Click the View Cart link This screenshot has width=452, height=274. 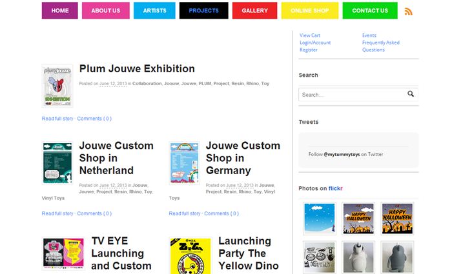[x=310, y=35]
